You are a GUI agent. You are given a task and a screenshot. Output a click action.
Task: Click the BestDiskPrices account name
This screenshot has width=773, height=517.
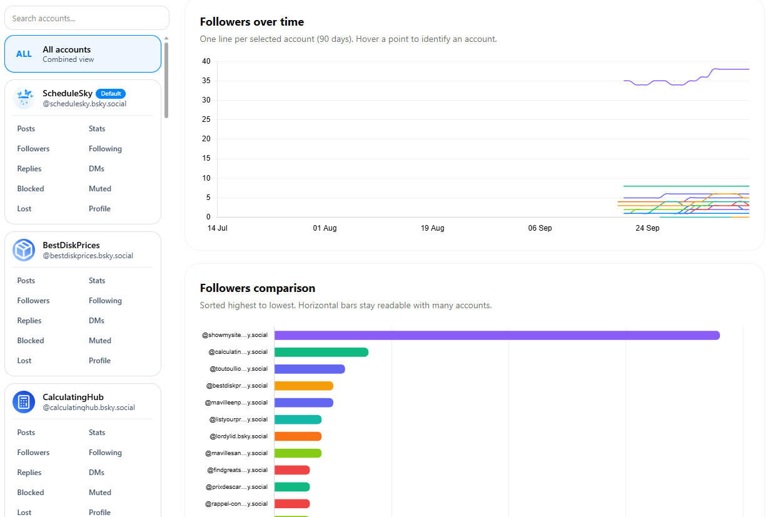71,245
